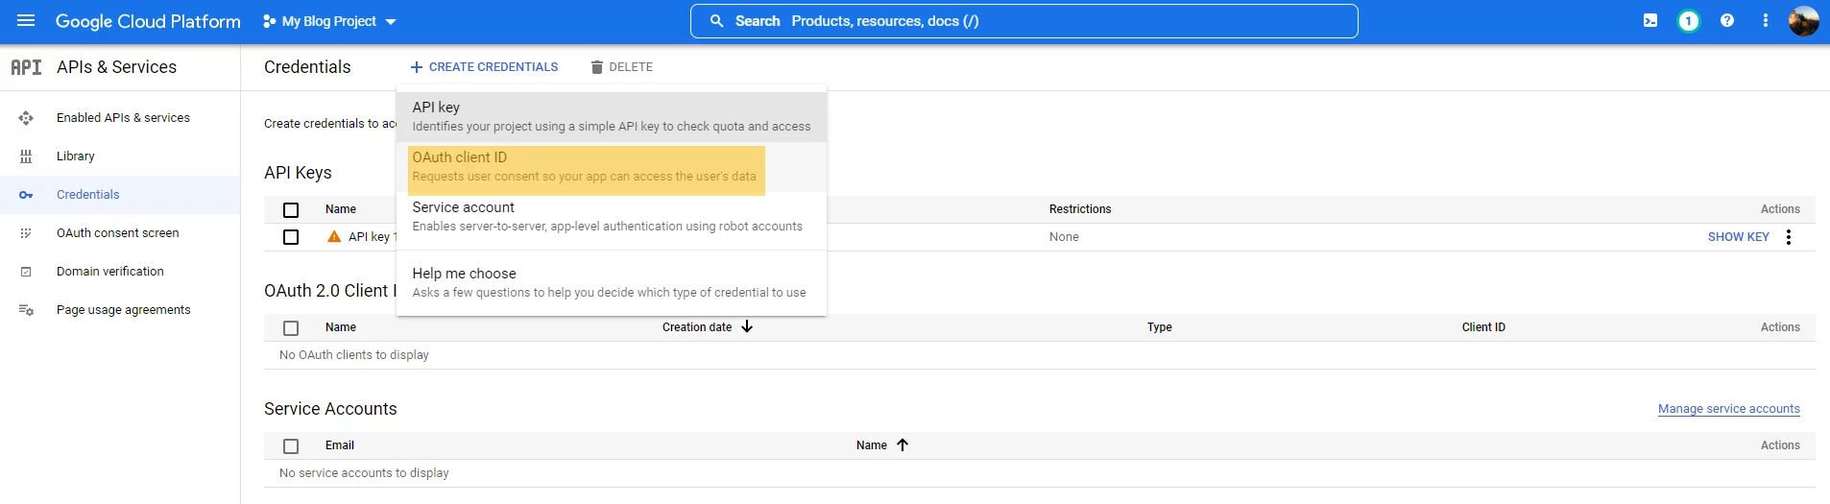Open Page usage agreements
Image resolution: width=1830 pixels, height=504 pixels.
click(124, 309)
